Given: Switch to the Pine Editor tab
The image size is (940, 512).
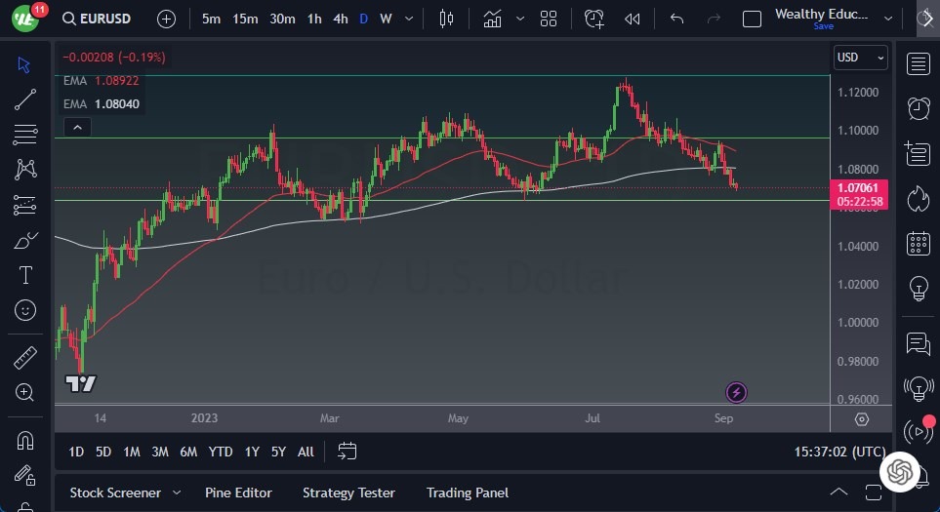Looking at the screenshot, I should click(x=238, y=492).
